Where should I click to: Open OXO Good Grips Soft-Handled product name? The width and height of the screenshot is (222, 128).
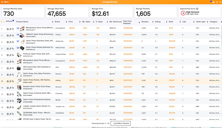(37, 67)
